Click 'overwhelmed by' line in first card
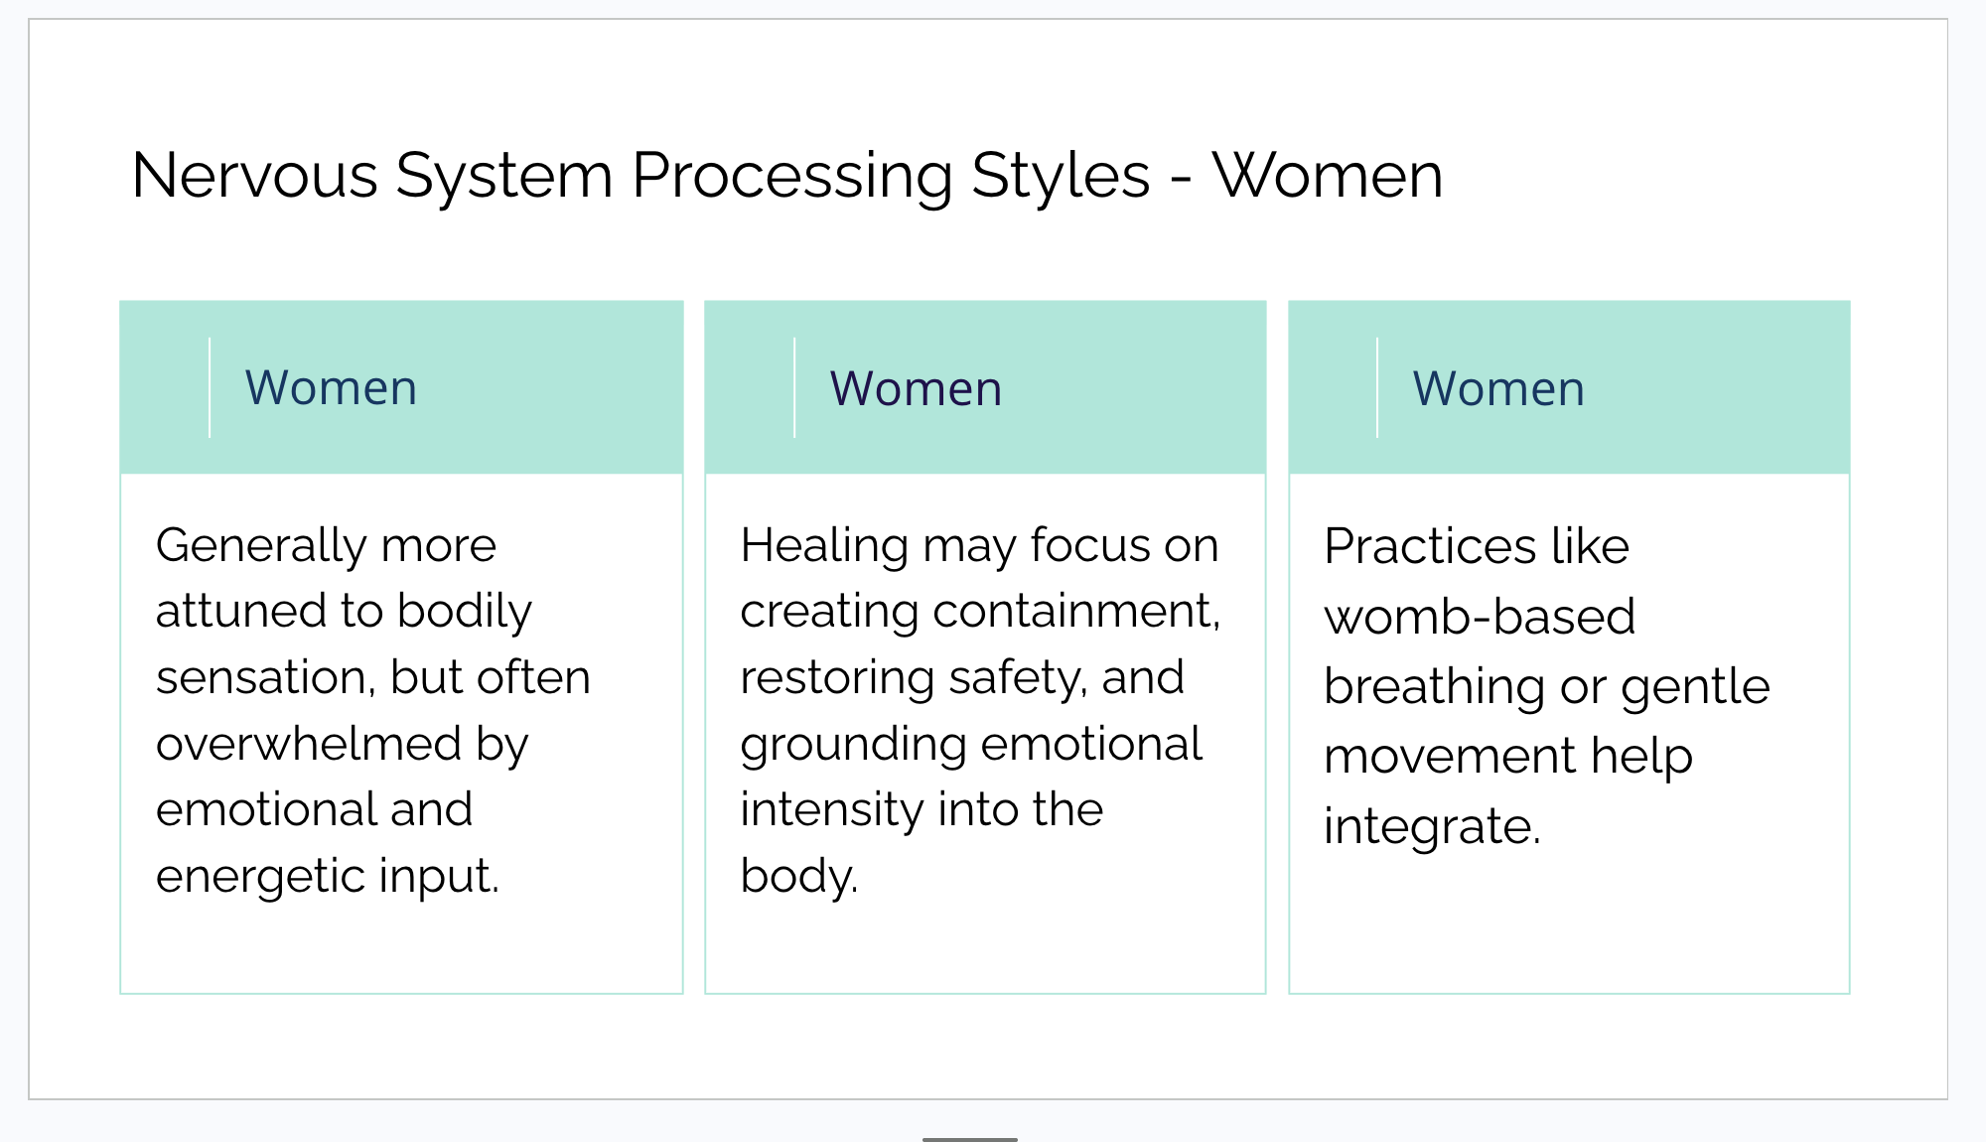The image size is (1986, 1142). coord(343,744)
